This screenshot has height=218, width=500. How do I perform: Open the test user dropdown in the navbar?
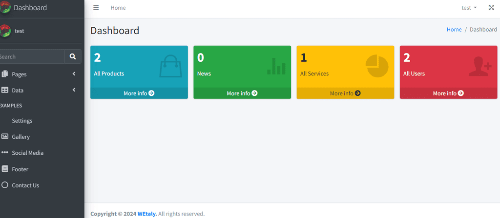[469, 8]
